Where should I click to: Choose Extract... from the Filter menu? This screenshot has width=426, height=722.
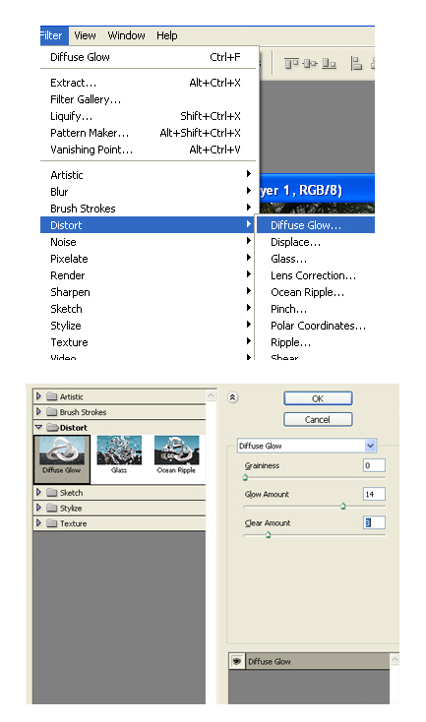point(150,83)
